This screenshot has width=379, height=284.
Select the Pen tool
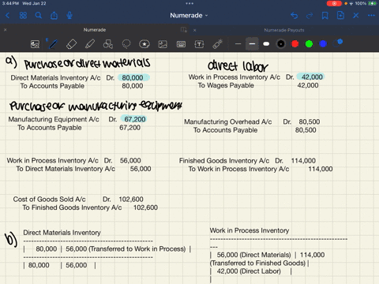(53, 44)
